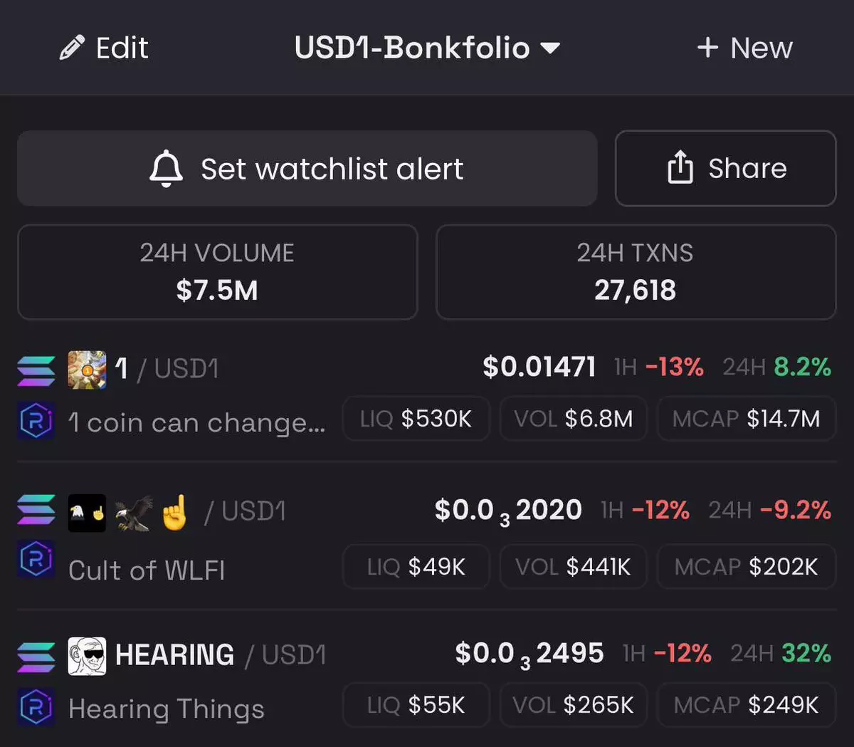
Task: Select the 24H TXNS stats card
Action: click(x=636, y=272)
